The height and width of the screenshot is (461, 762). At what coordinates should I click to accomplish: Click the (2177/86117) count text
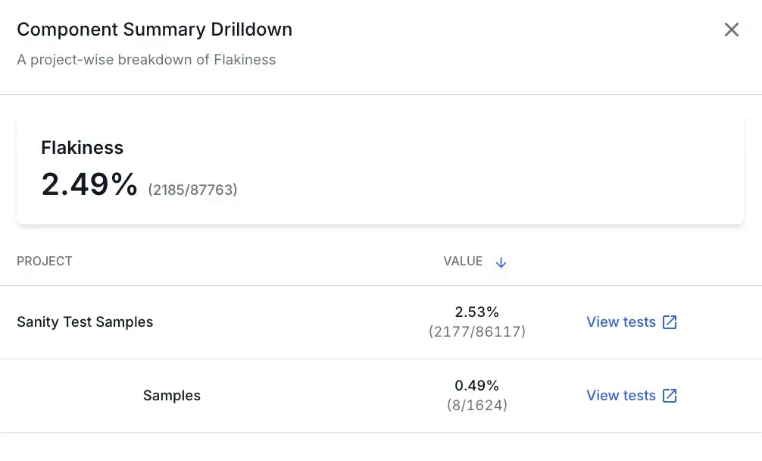(476, 331)
